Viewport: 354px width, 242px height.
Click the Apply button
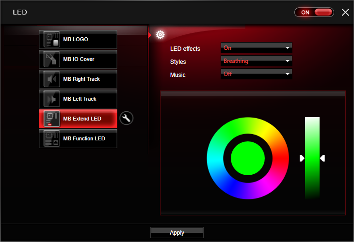coord(177,232)
